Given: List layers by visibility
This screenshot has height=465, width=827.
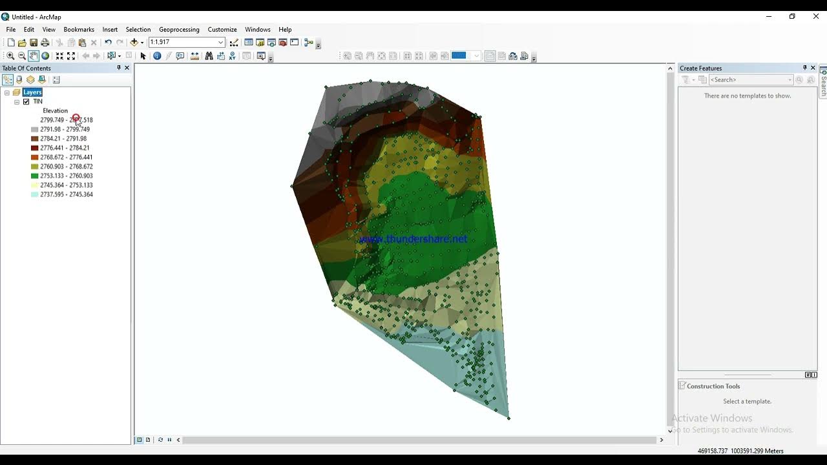Looking at the screenshot, I should 30,80.
